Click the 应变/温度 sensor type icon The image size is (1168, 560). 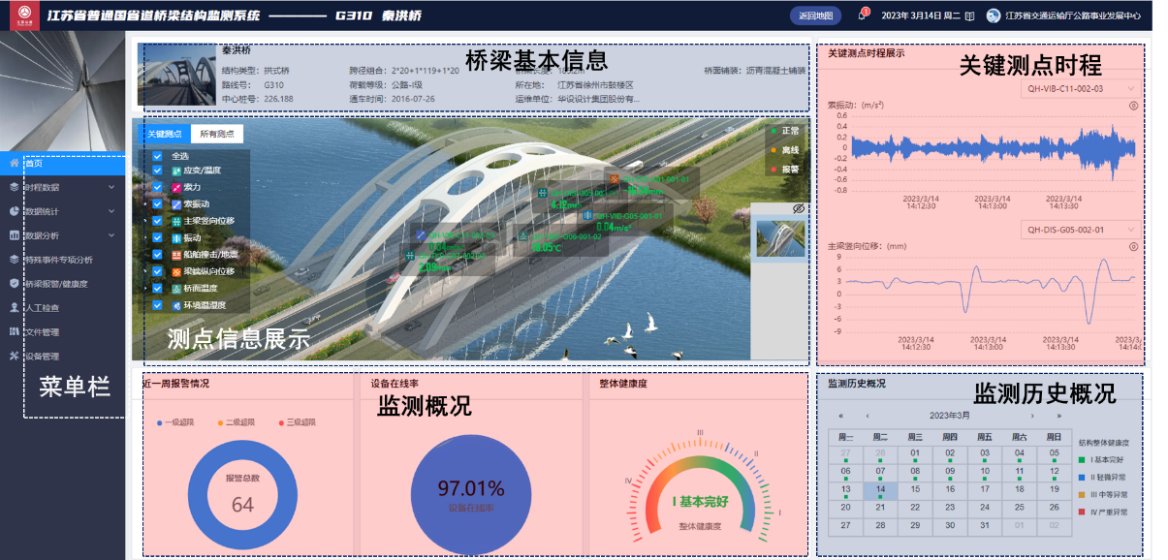[176, 171]
